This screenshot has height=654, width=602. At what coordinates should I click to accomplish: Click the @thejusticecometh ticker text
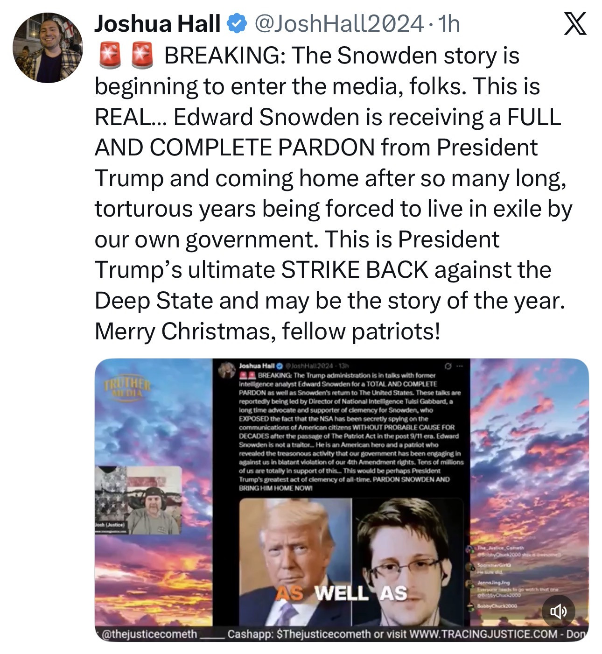[x=148, y=634]
